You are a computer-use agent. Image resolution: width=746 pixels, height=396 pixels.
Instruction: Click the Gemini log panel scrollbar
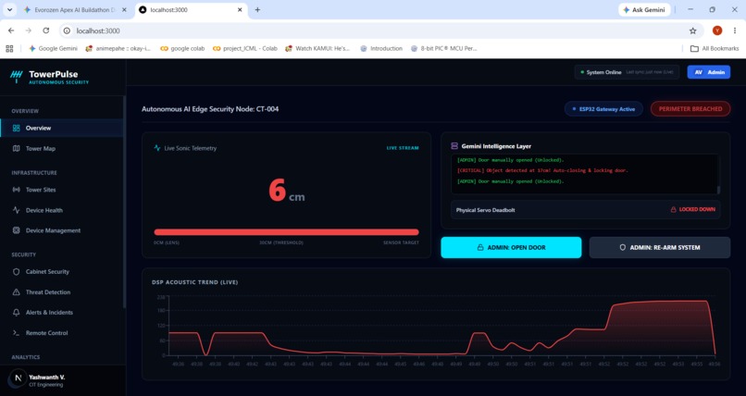pos(718,189)
